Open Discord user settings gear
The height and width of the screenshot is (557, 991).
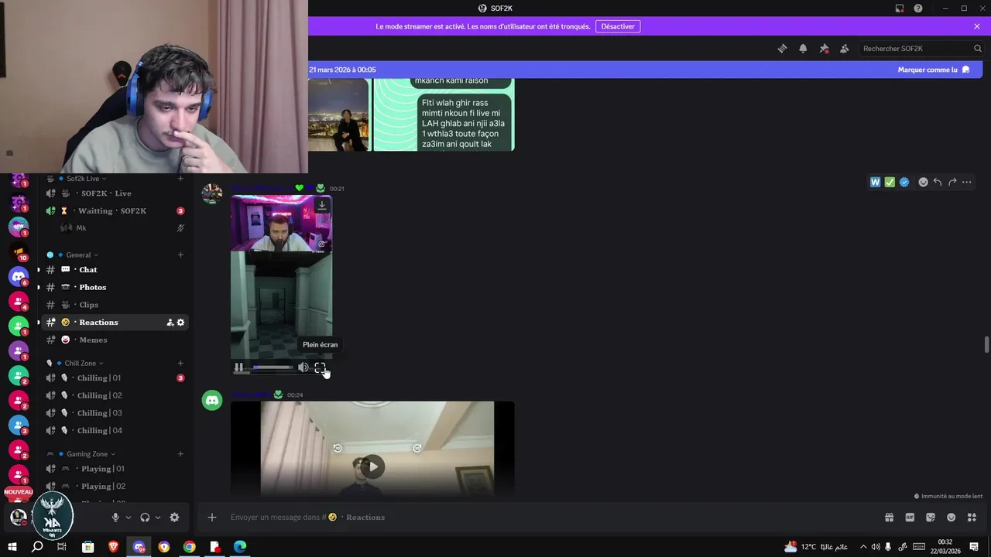point(174,518)
